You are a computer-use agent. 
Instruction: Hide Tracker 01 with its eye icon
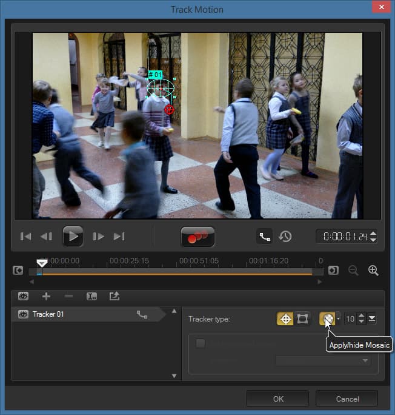tap(23, 314)
